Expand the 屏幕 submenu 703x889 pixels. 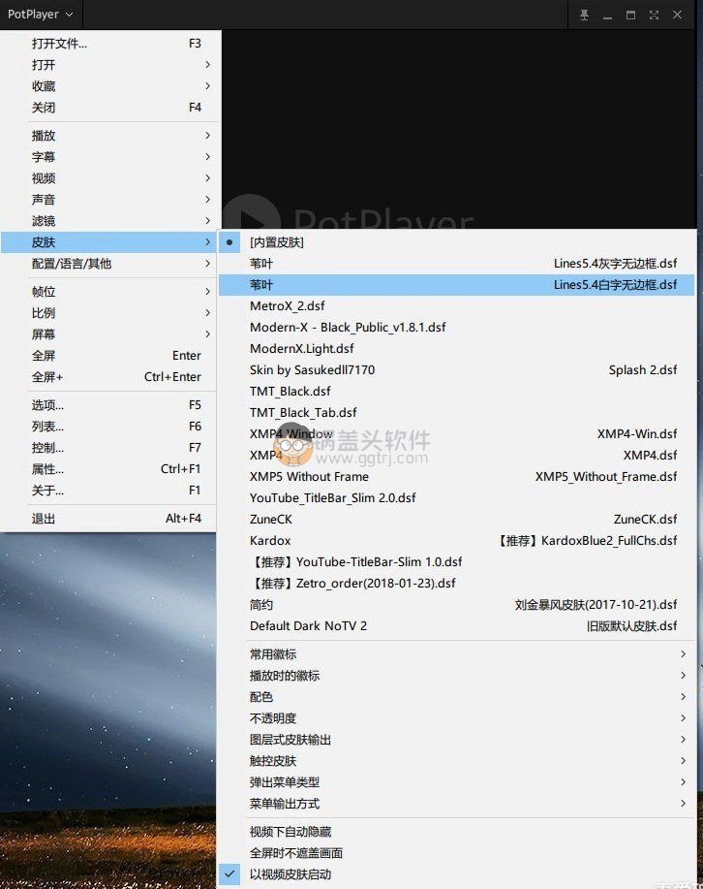pyautogui.click(x=109, y=334)
